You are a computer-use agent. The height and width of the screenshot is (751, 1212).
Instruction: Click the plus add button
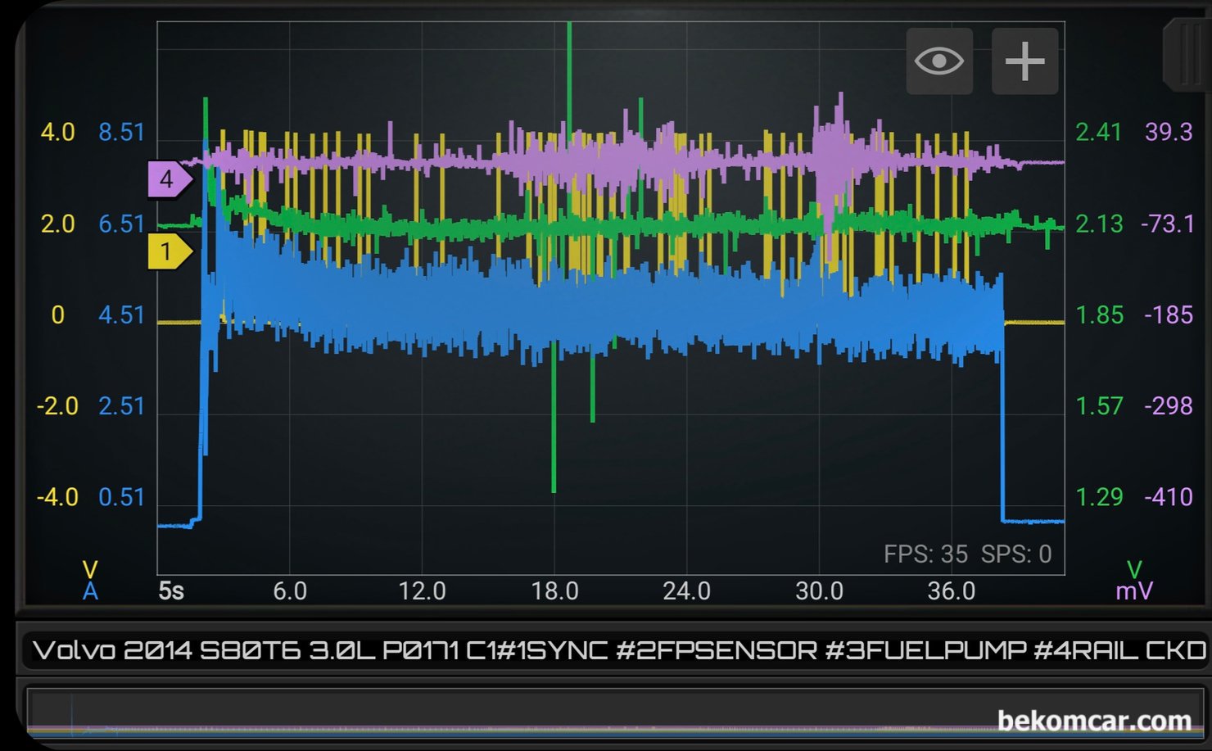1024,61
